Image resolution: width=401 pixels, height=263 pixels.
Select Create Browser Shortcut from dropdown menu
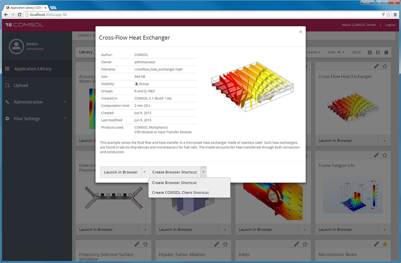coord(174,183)
